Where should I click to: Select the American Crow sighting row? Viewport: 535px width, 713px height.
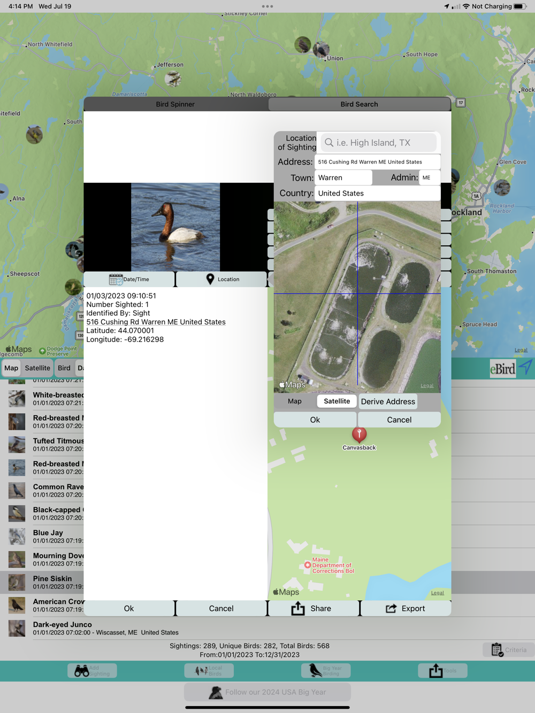[x=42, y=605]
